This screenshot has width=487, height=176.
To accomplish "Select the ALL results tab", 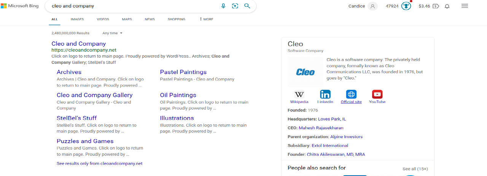I will [55, 19].
